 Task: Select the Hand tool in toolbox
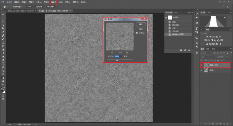tap(3, 78)
